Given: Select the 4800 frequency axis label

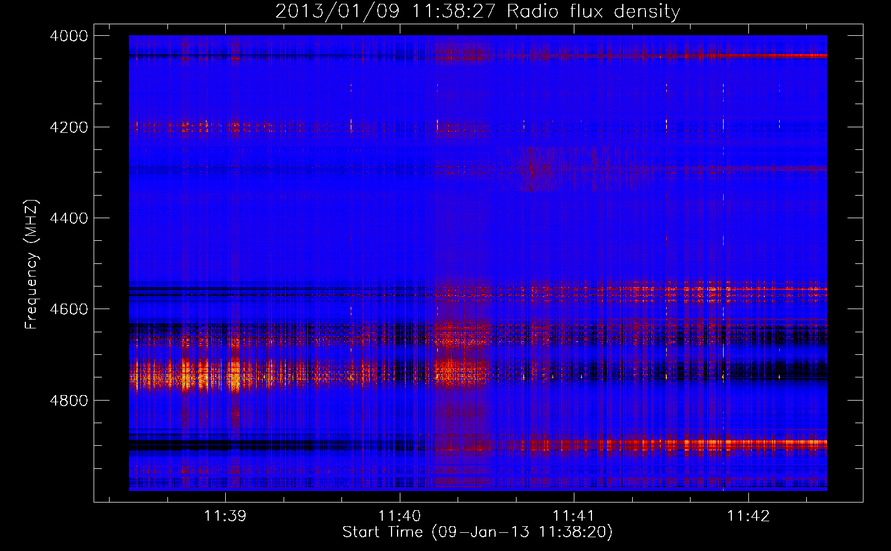Looking at the screenshot, I should (x=69, y=401).
